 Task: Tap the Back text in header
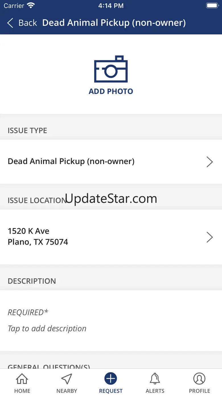(x=28, y=23)
